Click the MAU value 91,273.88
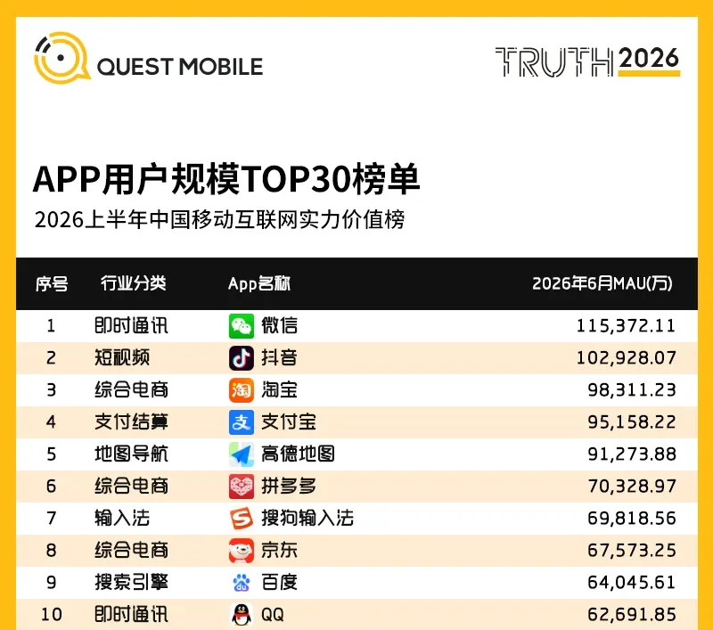 [632, 454]
